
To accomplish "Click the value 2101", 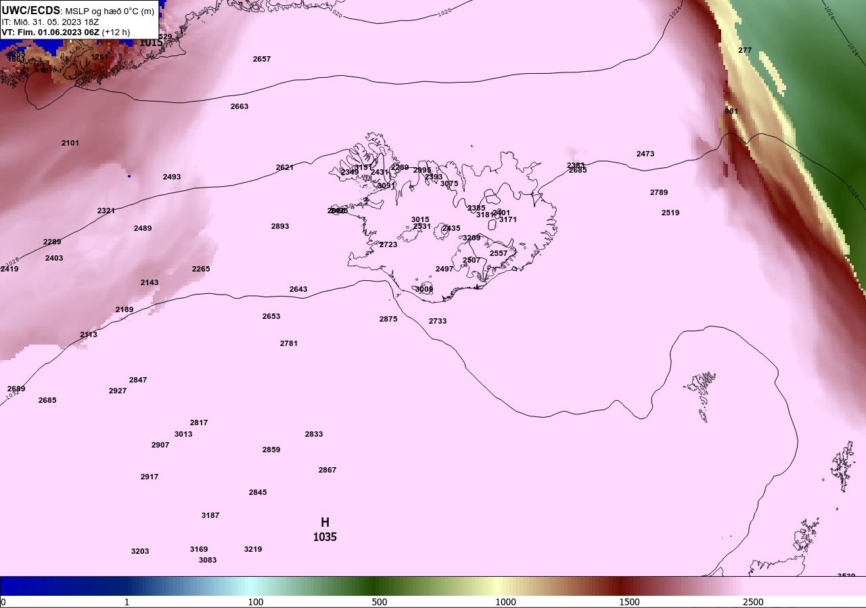I will pyautogui.click(x=70, y=143).
